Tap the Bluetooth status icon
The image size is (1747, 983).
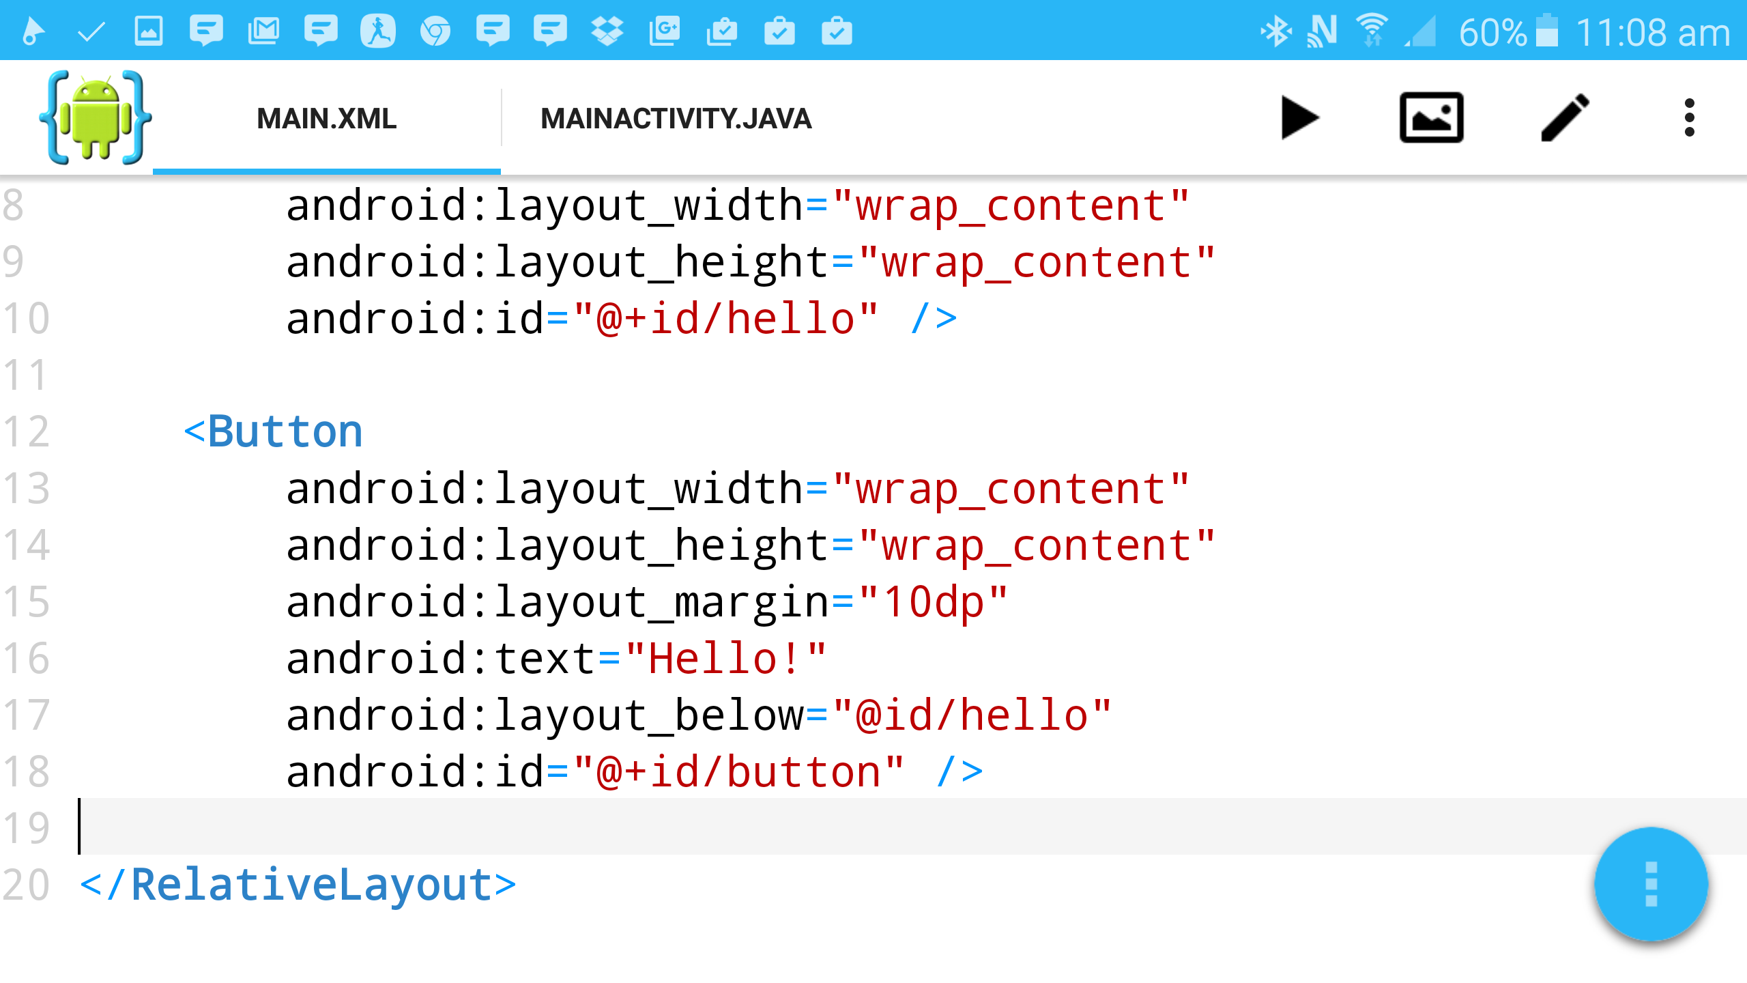[1275, 31]
